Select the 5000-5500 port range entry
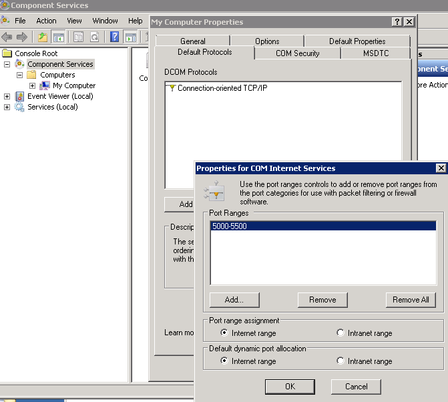The width and height of the screenshot is (448, 402). pyautogui.click(x=229, y=226)
